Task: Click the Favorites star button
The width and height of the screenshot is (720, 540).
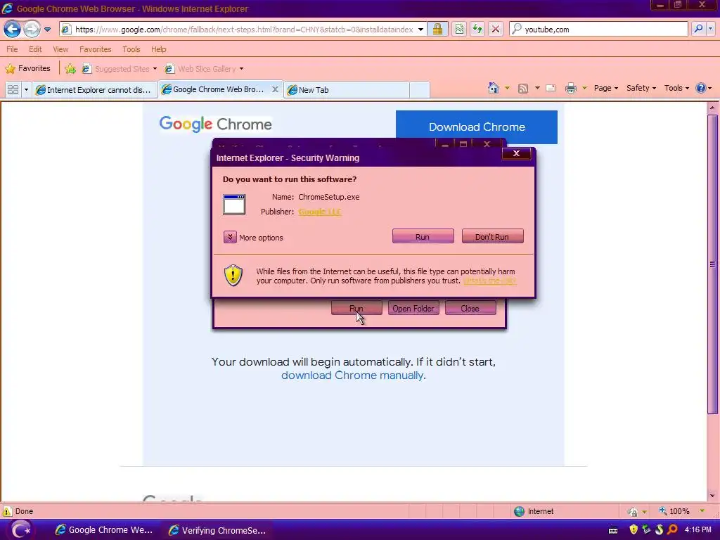Action: point(27,68)
